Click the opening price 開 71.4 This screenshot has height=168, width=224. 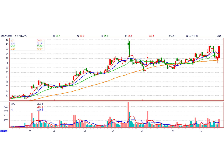tap(57, 36)
